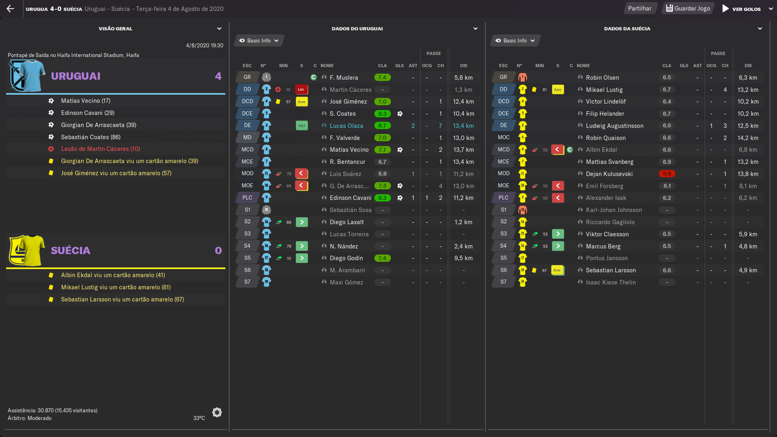Expand Dados da Suécia panel selector

(x=760, y=29)
